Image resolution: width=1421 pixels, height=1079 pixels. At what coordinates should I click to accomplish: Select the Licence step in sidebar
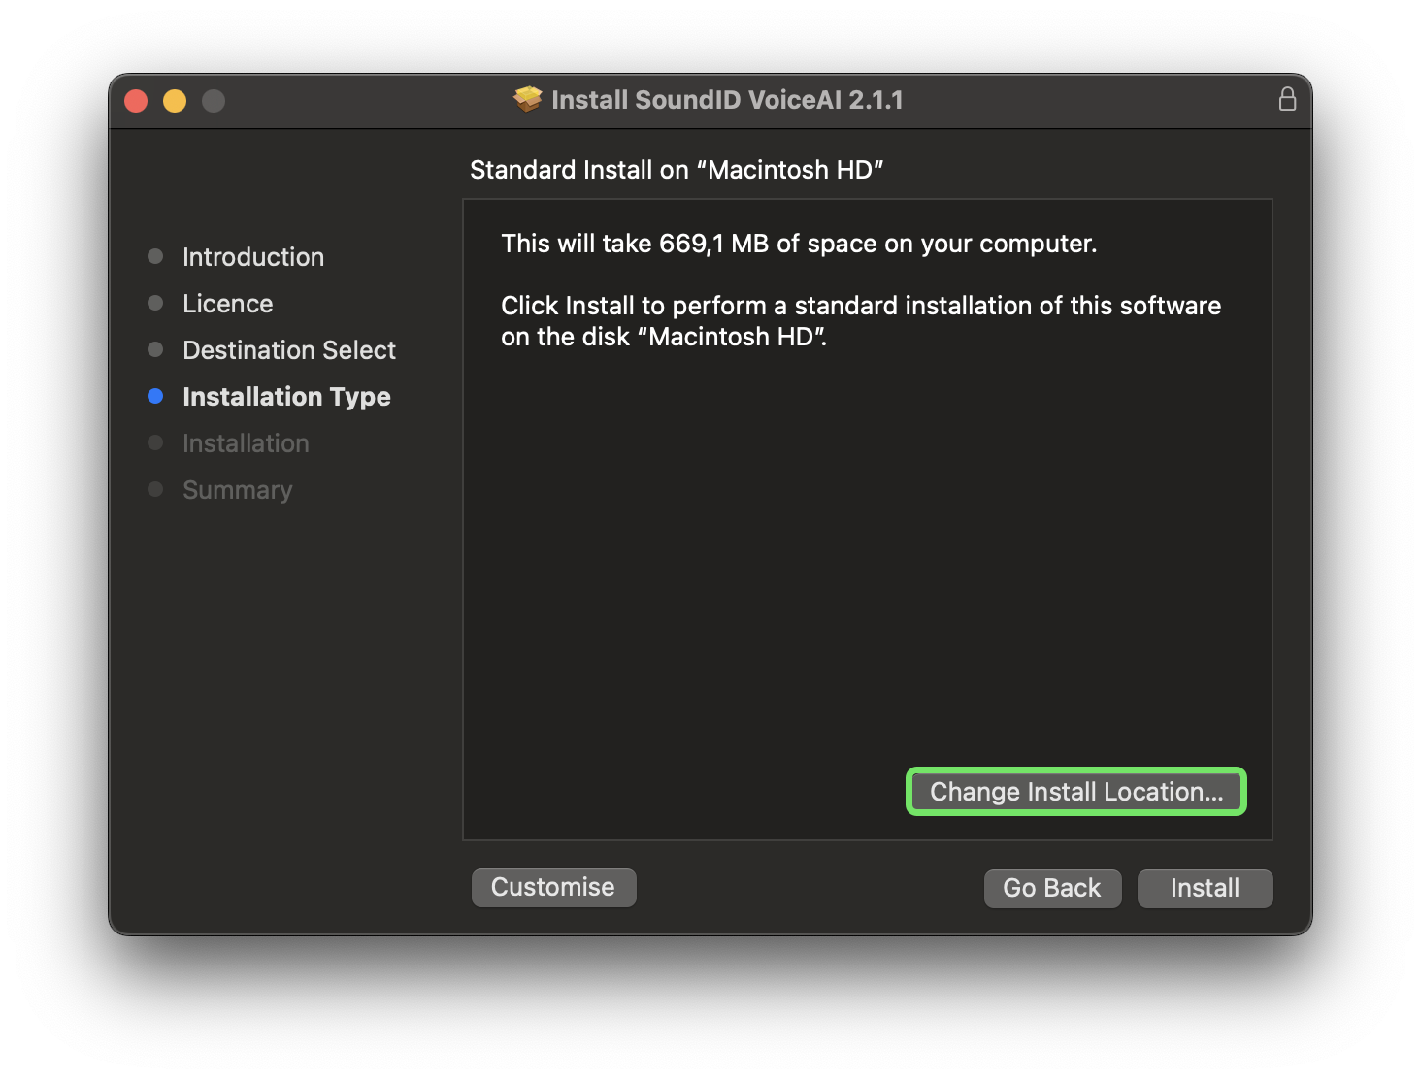(x=228, y=304)
